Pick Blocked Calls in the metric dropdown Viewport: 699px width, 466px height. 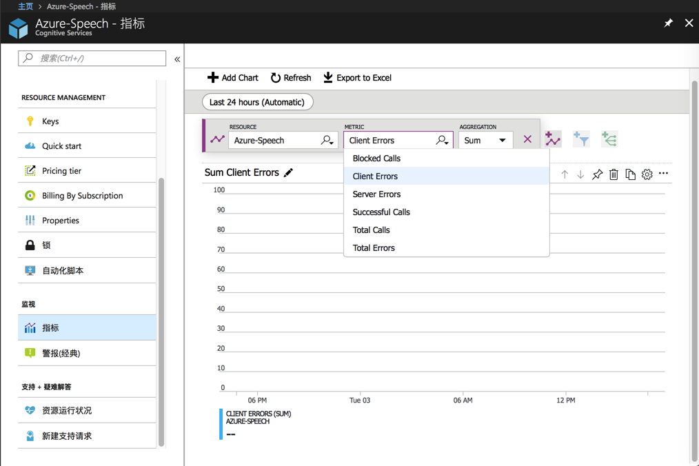click(x=376, y=159)
